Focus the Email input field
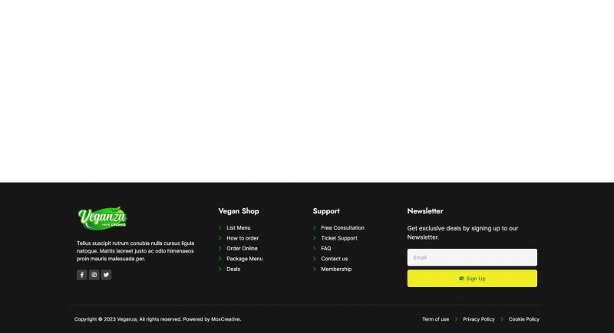The width and height of the screenshot is (614, 333). tap(472, 257)
